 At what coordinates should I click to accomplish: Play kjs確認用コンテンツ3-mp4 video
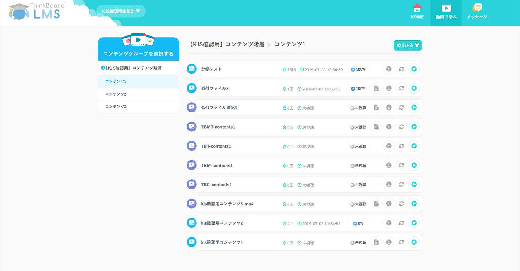(x=414, y=204)
